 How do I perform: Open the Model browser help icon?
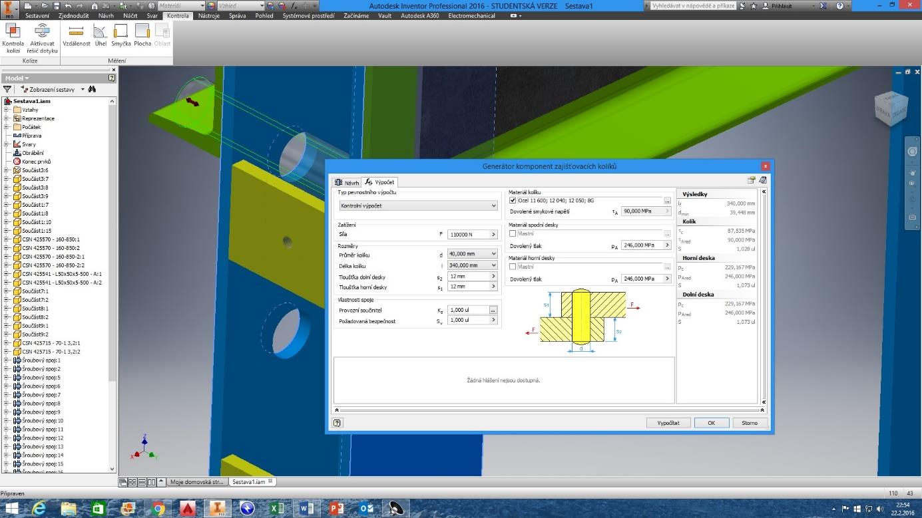pos(112,78)
